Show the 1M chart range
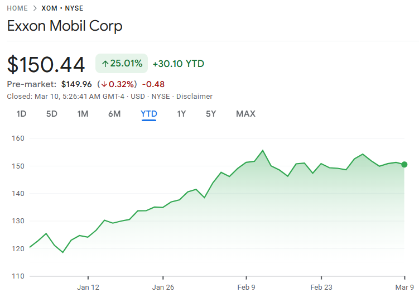This screenshot has height=302, width=419. 83,114
